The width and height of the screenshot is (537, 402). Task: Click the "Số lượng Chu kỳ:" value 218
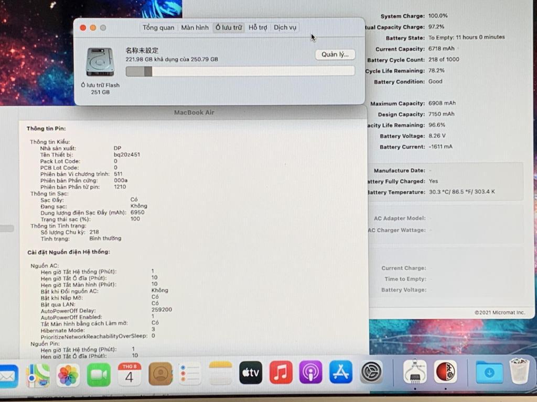pyautogui.click(x=94, y=232)
